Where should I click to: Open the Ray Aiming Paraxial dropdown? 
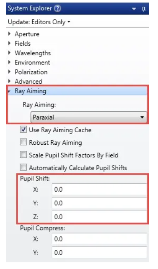pos(89,117)
